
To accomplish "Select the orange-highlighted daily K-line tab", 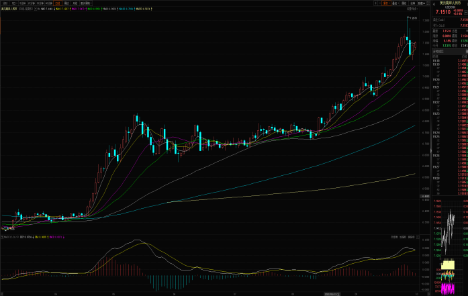I will tap(58, 3).
